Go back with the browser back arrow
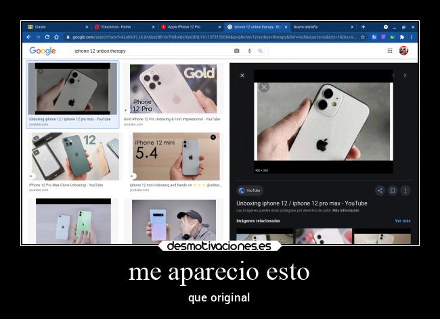The image size is (440, 319). pyautogui.click(x=28, y=37)
